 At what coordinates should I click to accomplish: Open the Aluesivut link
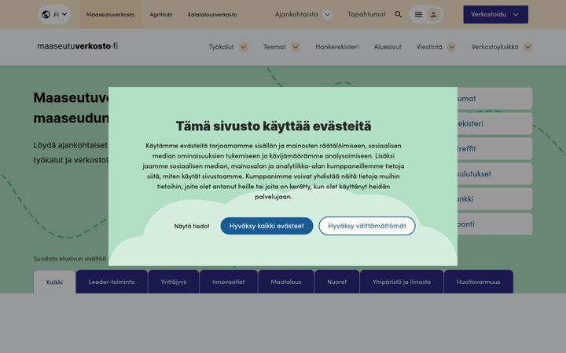(x=388, y=47)
